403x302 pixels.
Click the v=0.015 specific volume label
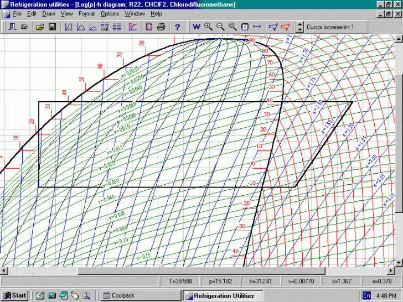(115, 149)
